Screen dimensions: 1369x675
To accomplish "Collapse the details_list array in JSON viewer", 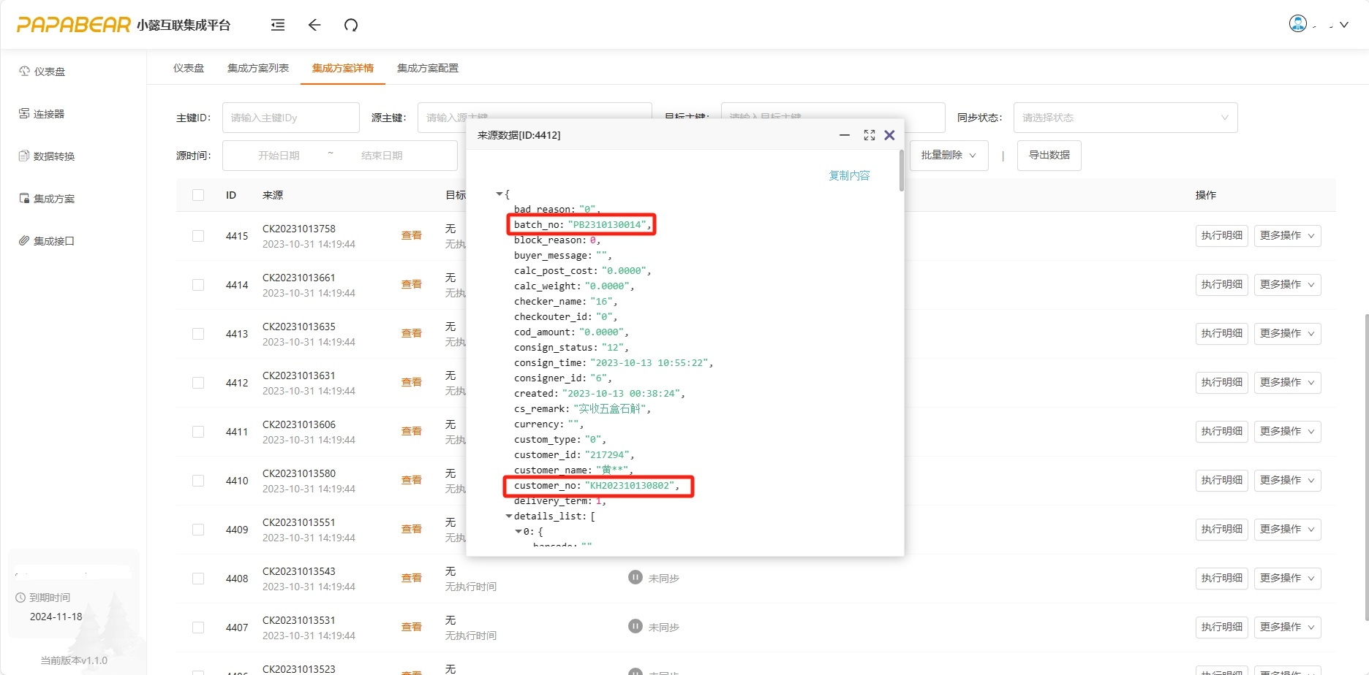I will click(x=509, y=516).
